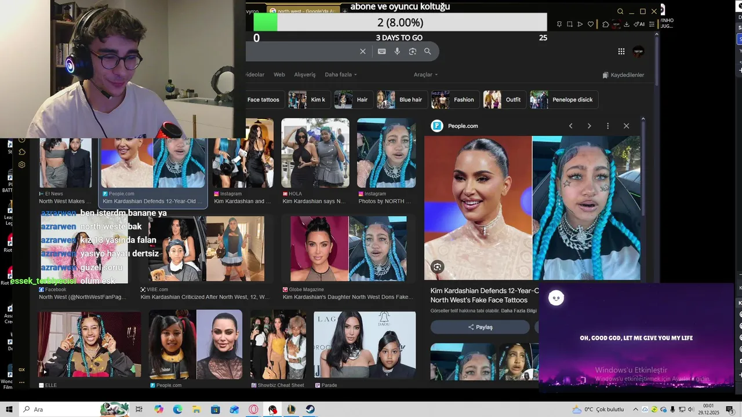Click the magnifier search button in search bar
The image size is (742, 417).
pyautogui.click(x=428, y=52)
